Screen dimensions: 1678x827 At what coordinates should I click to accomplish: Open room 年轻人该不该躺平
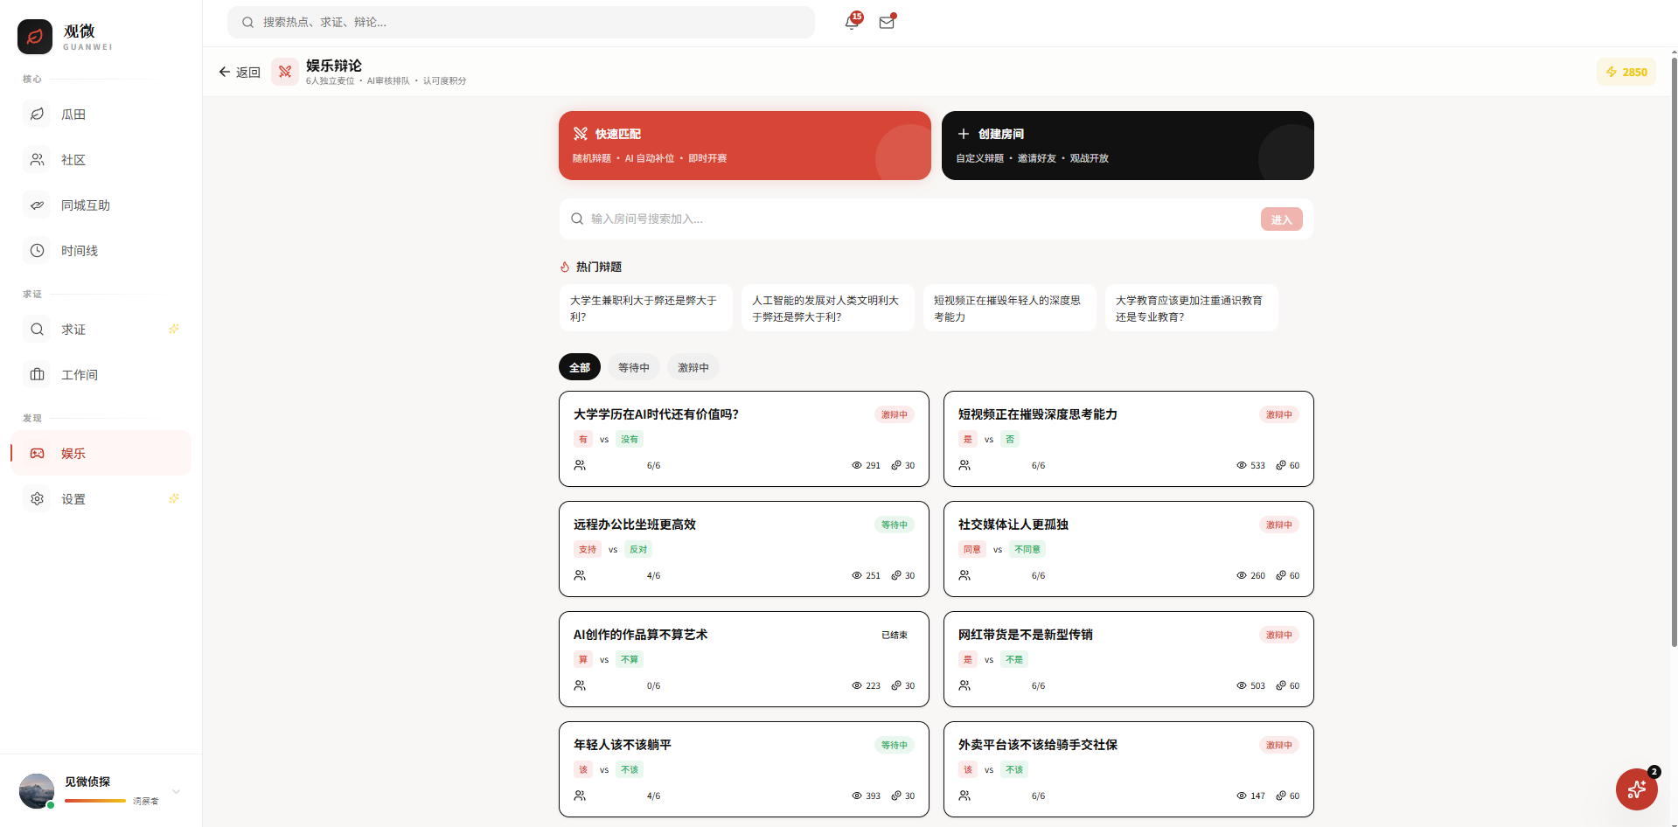(744, 769)
